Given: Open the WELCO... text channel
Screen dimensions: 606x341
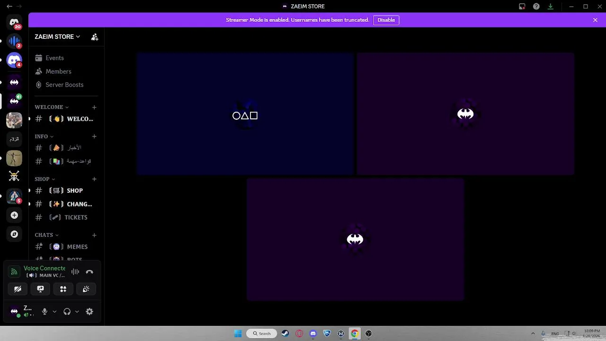Looking at the screenshot, I should (65, 119).
